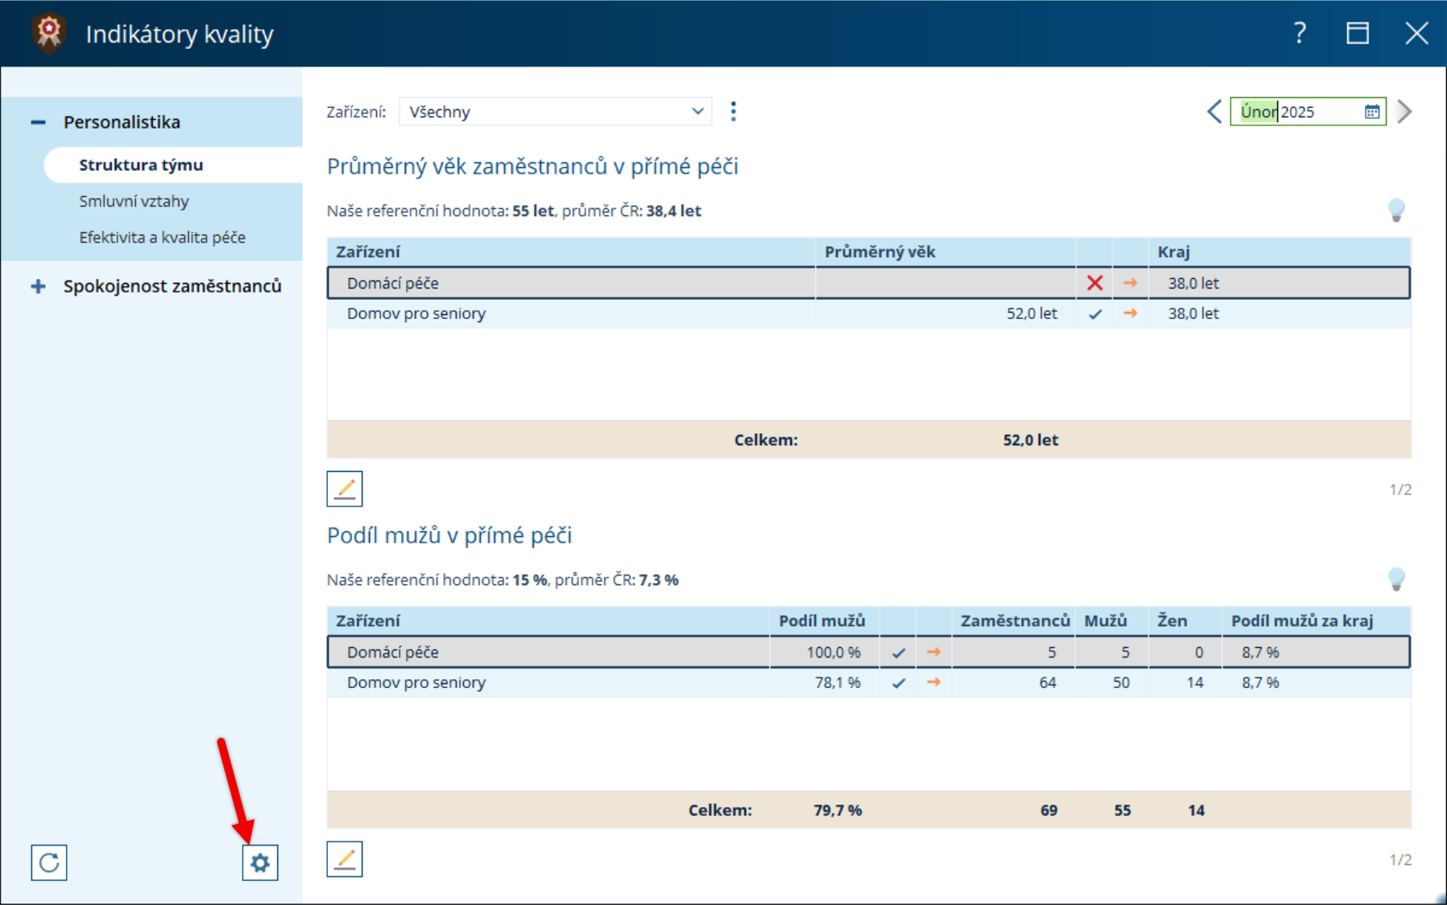This screenshot has height=905, width=1447.
Task: Open the Zařízení dropdown showing Všechny
Action: 556,112
